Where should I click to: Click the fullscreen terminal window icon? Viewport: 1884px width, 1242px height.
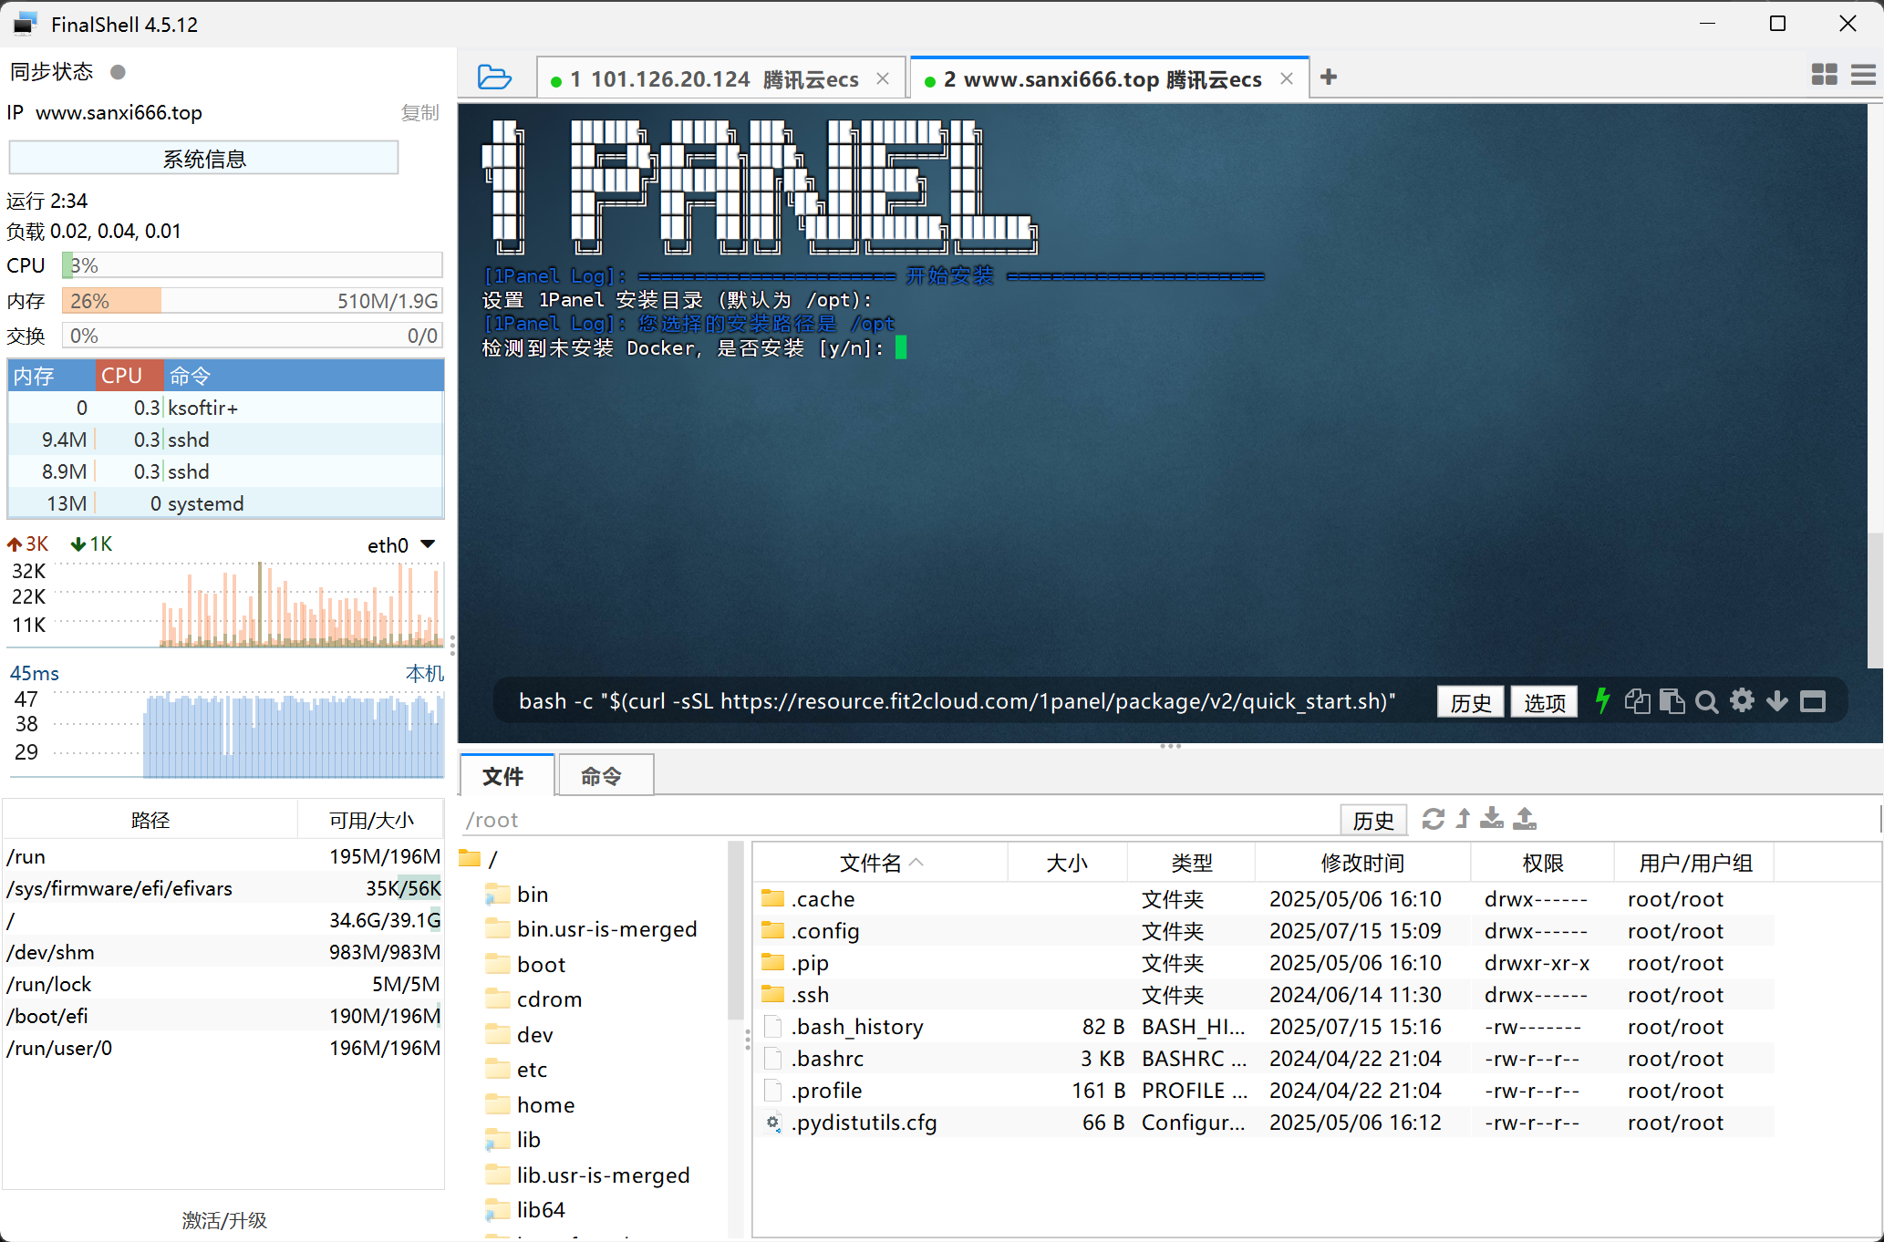tap(1813, 701)
